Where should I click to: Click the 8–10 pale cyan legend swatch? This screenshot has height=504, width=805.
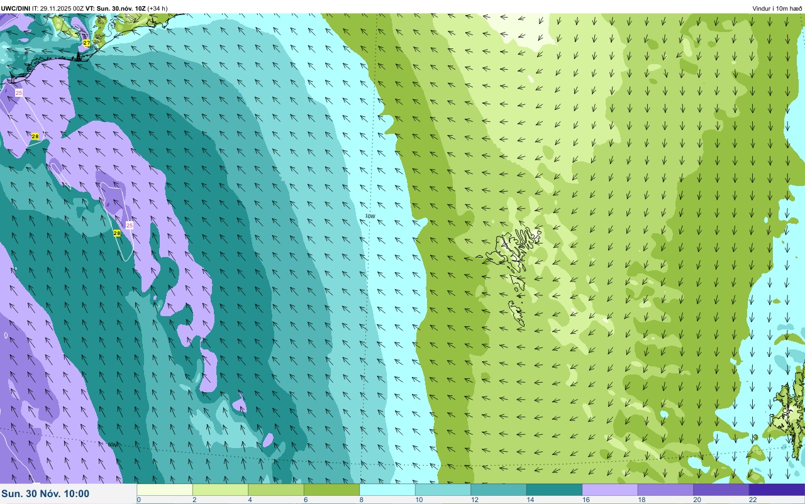387,490
